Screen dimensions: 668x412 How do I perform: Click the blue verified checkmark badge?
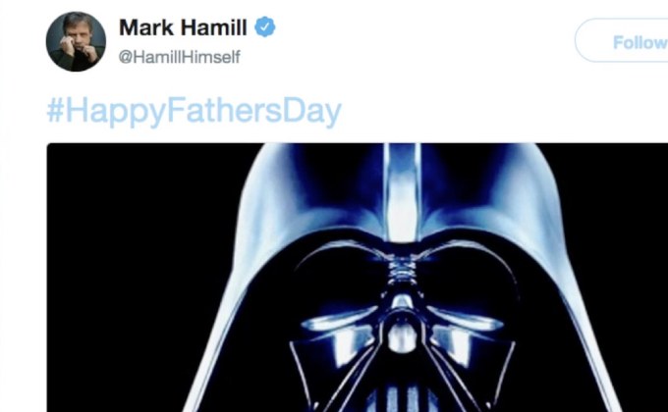pos(264,27)
